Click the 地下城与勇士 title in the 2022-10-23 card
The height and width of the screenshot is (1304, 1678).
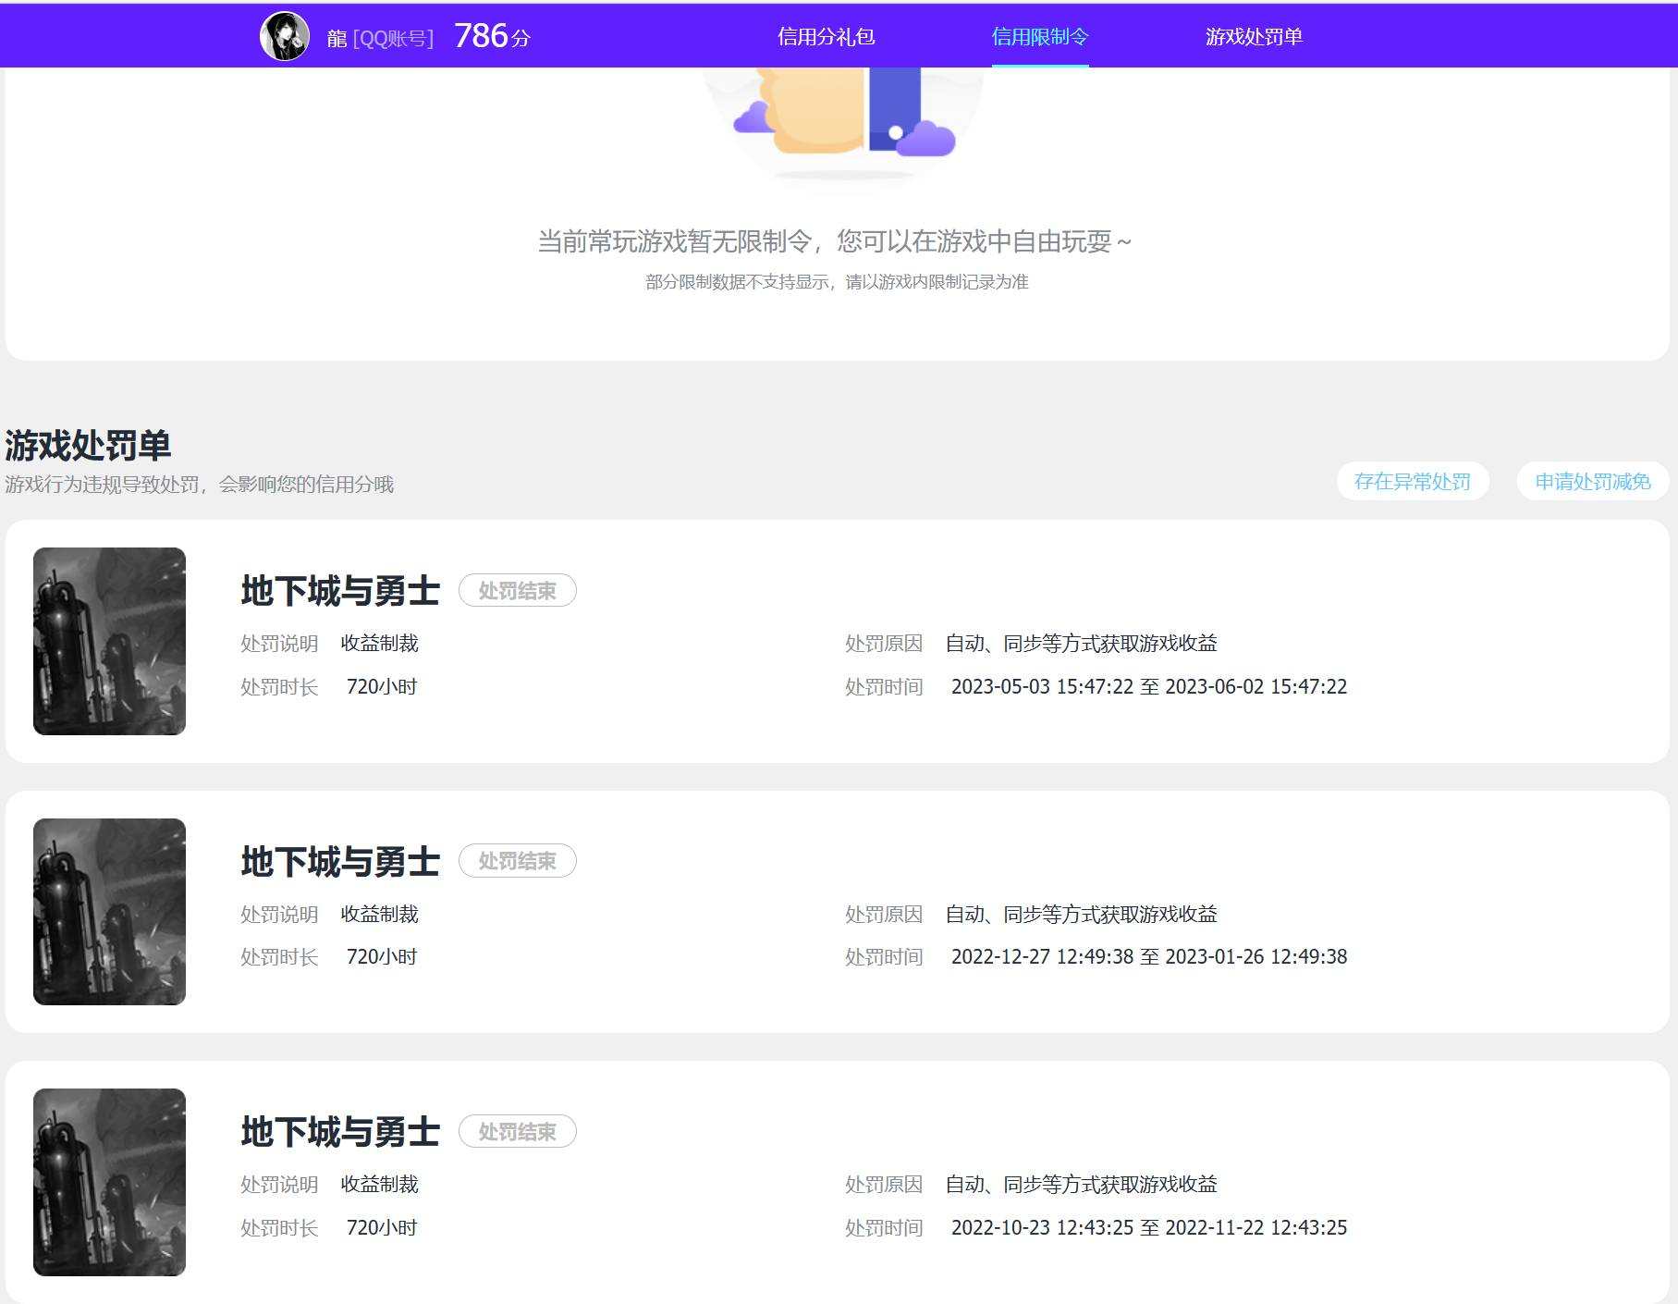pyautogui.click(x=340, y=1132)
